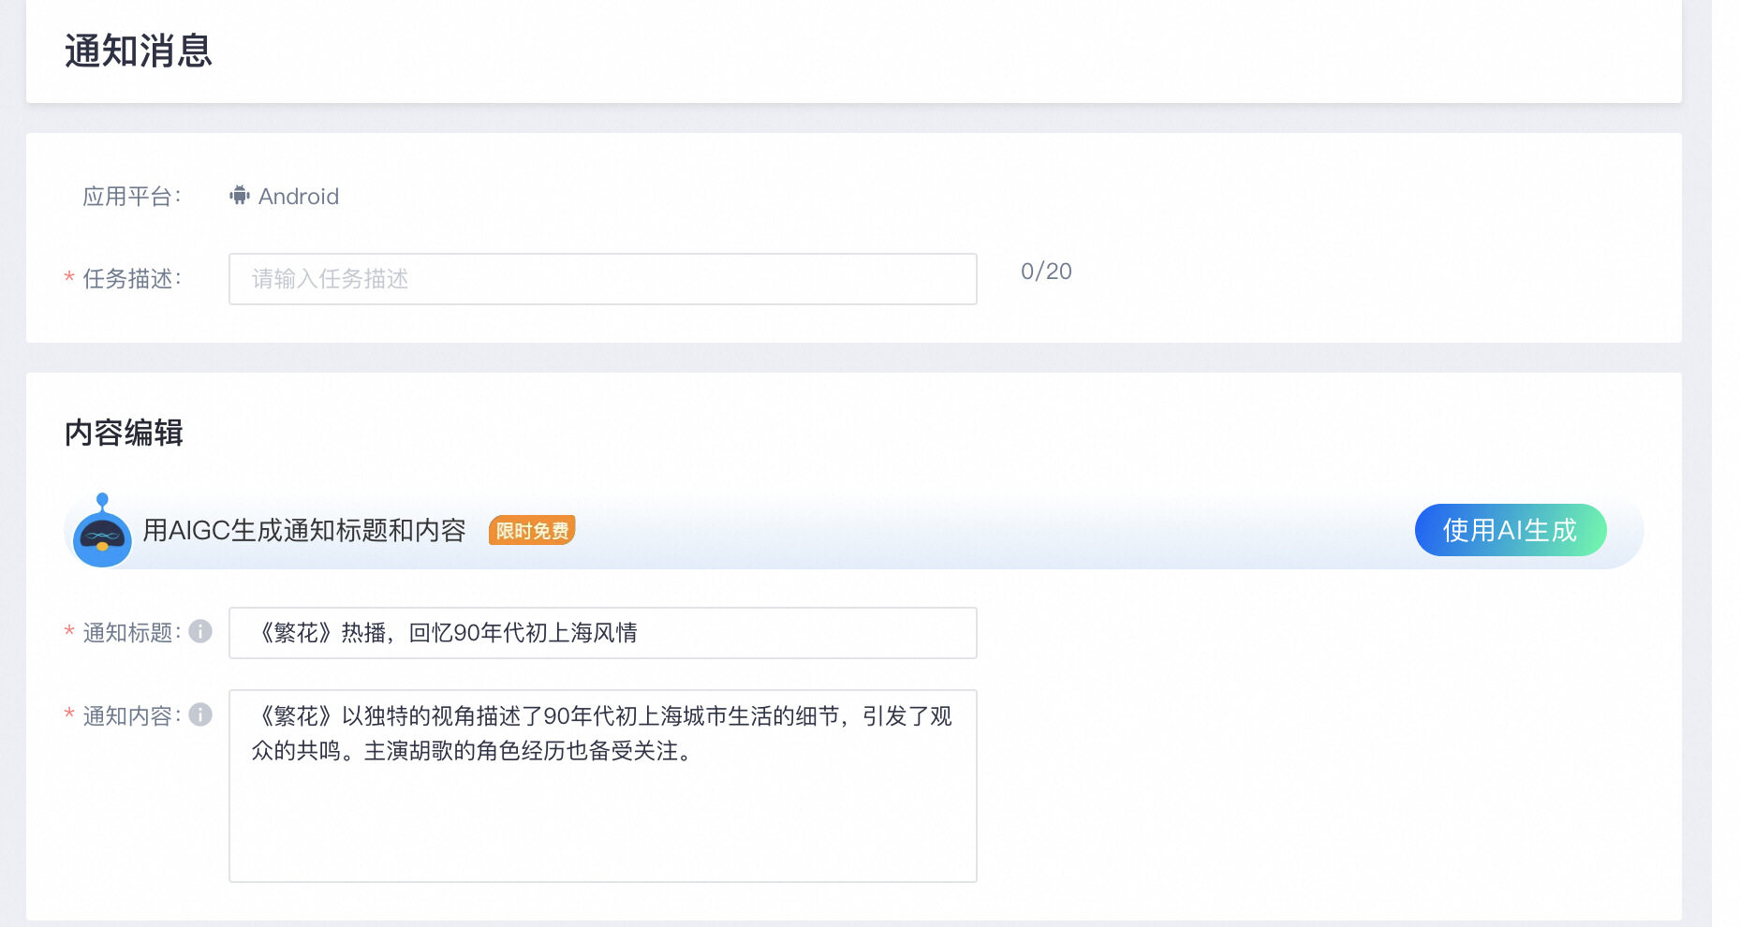This screenshot has width=1740, height=927.
Task: Click the Android platform label text
Action: pos(299,197)
